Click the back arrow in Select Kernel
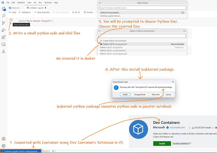 [100, 3]
